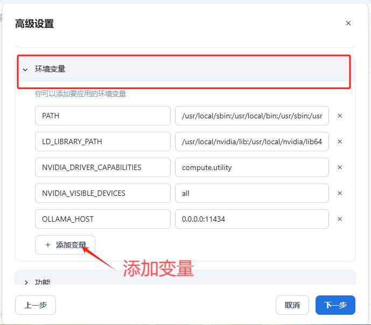
Task: Edit the compute,utility value field
Action: [x=251, y=167]
